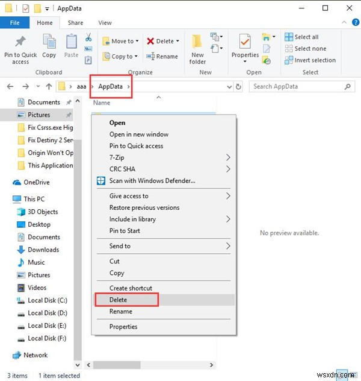This screenshot has width=361, height=381.
Task: Open recent locations dropdown arrow
Action: (38, 86)
